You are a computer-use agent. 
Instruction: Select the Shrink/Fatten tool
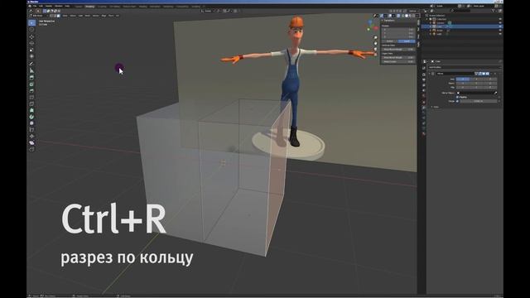[31, 136]
